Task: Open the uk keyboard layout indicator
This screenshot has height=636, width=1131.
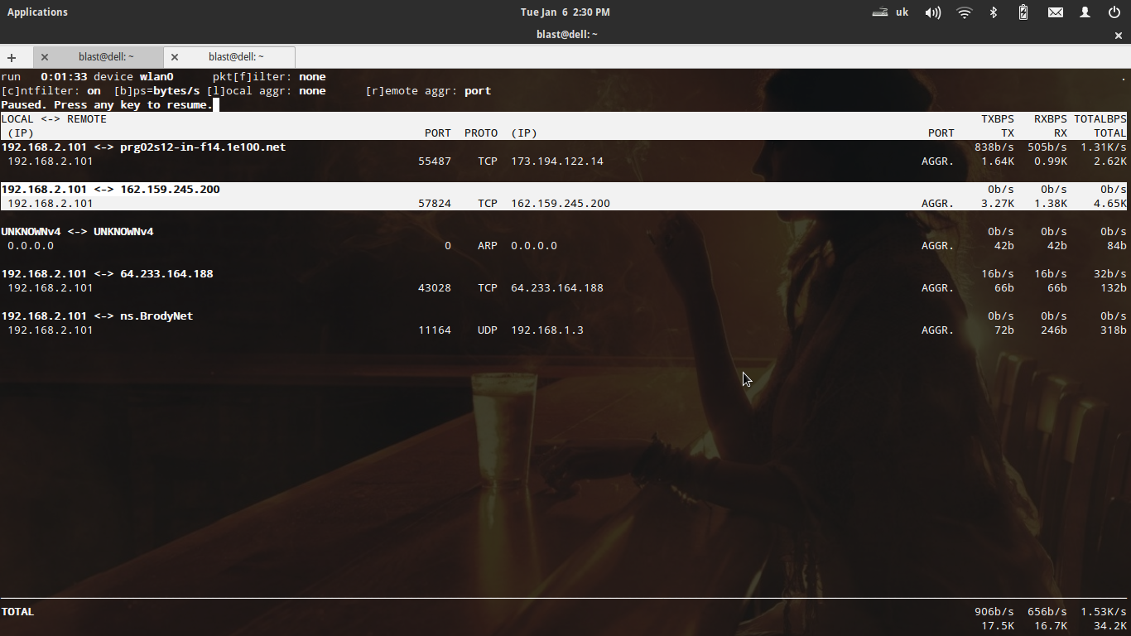Action: click(x=891, y=12)
